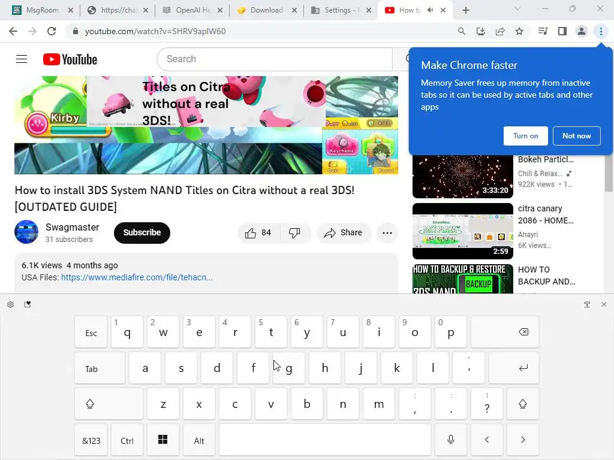
Task: Toggle the Chrome side panel
Action: pos(562,31)
